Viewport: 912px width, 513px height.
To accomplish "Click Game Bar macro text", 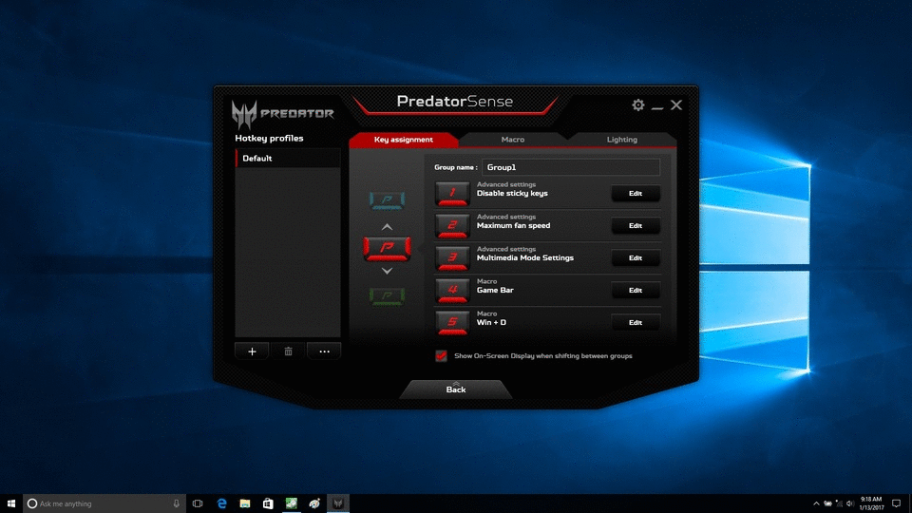I will pyautogui.click(x=495, y=291).
